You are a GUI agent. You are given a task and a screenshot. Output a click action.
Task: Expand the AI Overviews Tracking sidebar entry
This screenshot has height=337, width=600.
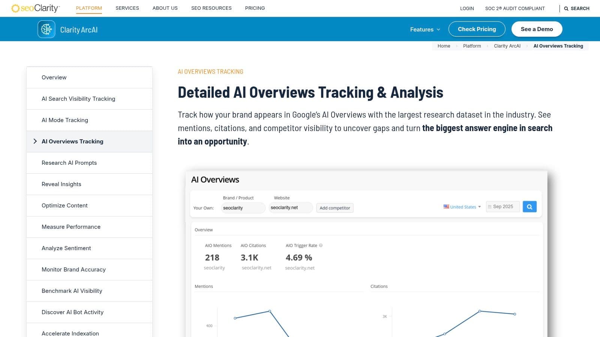36,141
